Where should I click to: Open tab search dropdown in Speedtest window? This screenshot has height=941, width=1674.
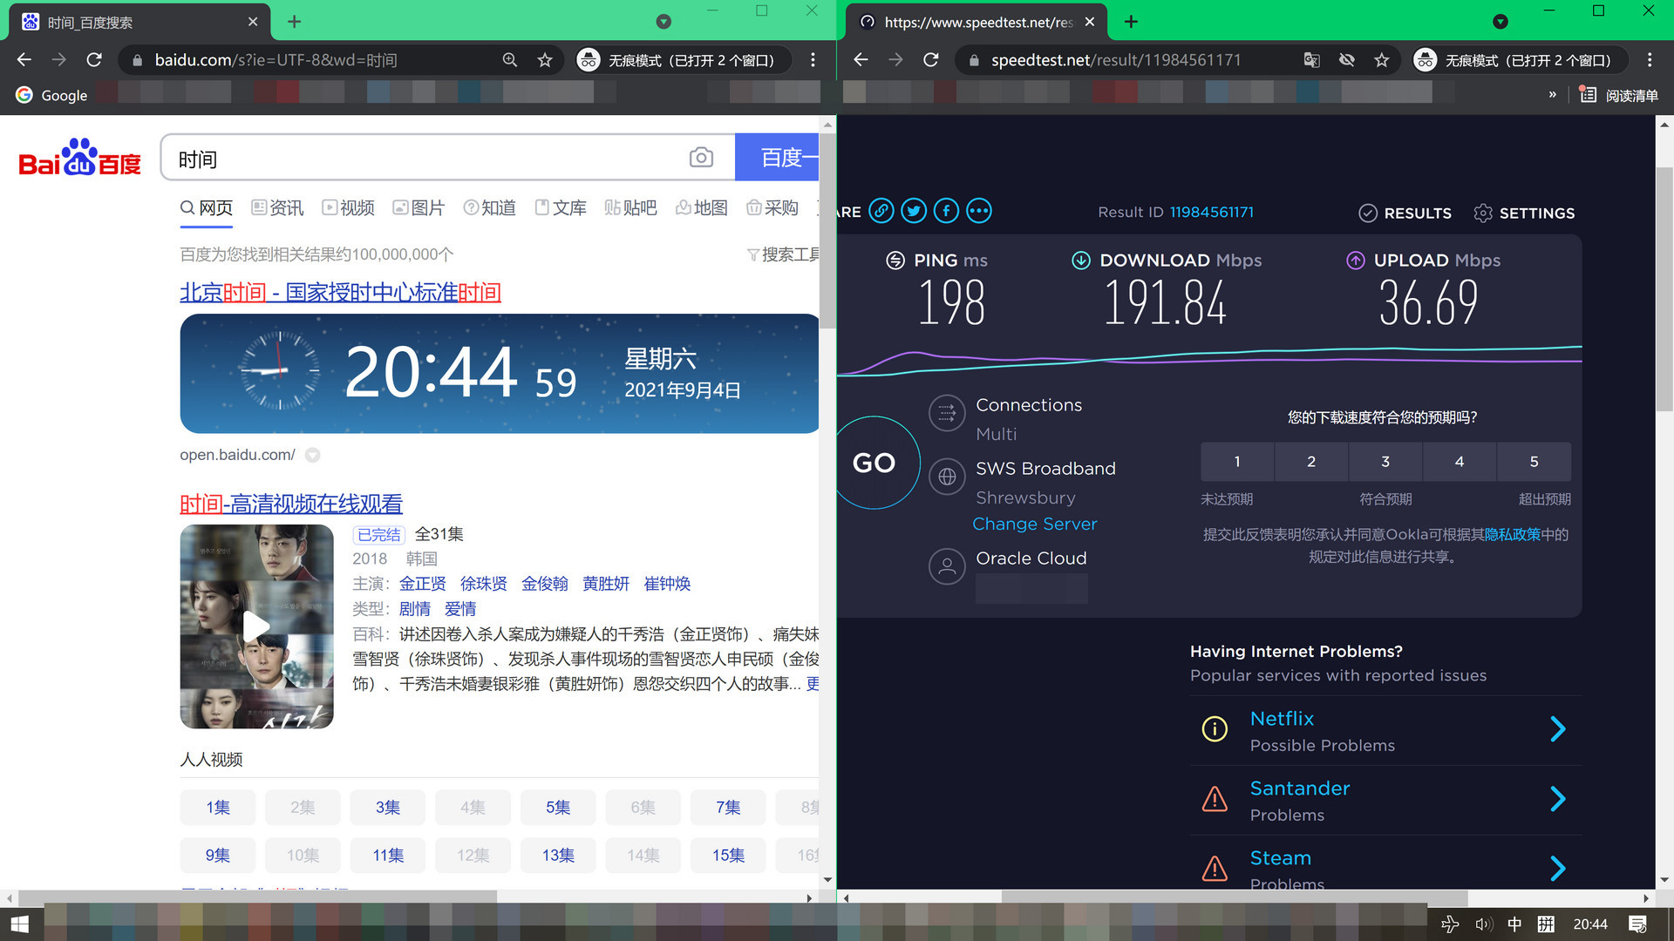[x=1500, y=22]
